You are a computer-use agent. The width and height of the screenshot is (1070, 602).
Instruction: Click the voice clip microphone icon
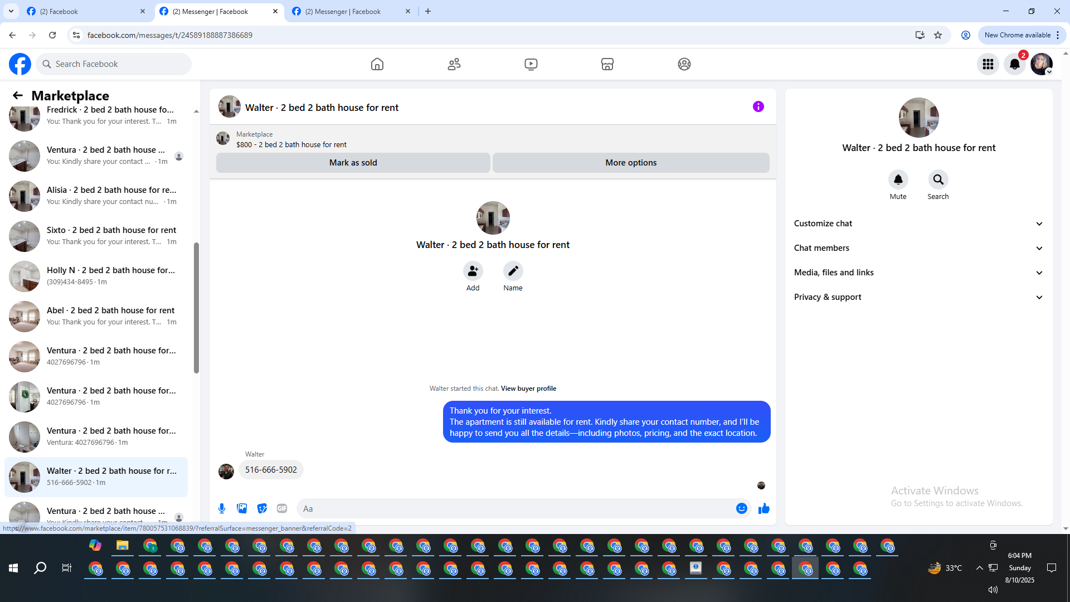tap(222, 508)
